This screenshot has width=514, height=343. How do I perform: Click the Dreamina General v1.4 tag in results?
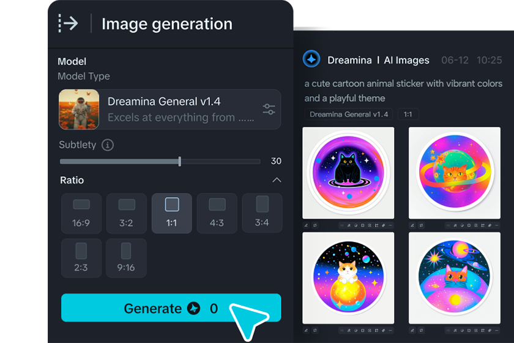coord(349,114)
